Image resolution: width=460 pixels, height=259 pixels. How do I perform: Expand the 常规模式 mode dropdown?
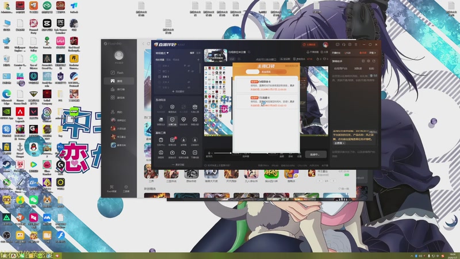tap(162, 53)
